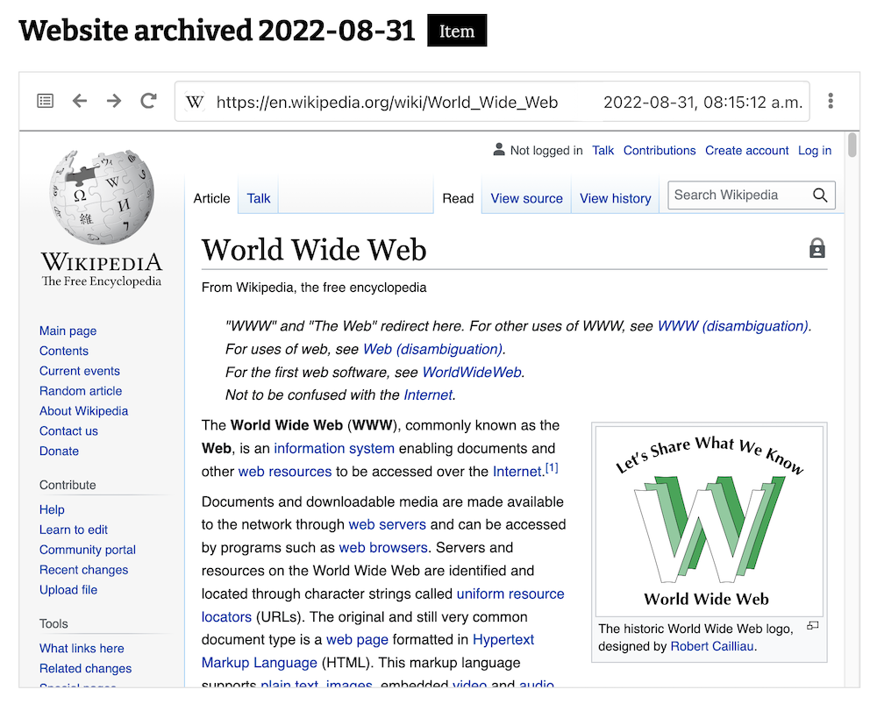
Task: Go back with the left arrow
Action: click(x=80, y=101)
